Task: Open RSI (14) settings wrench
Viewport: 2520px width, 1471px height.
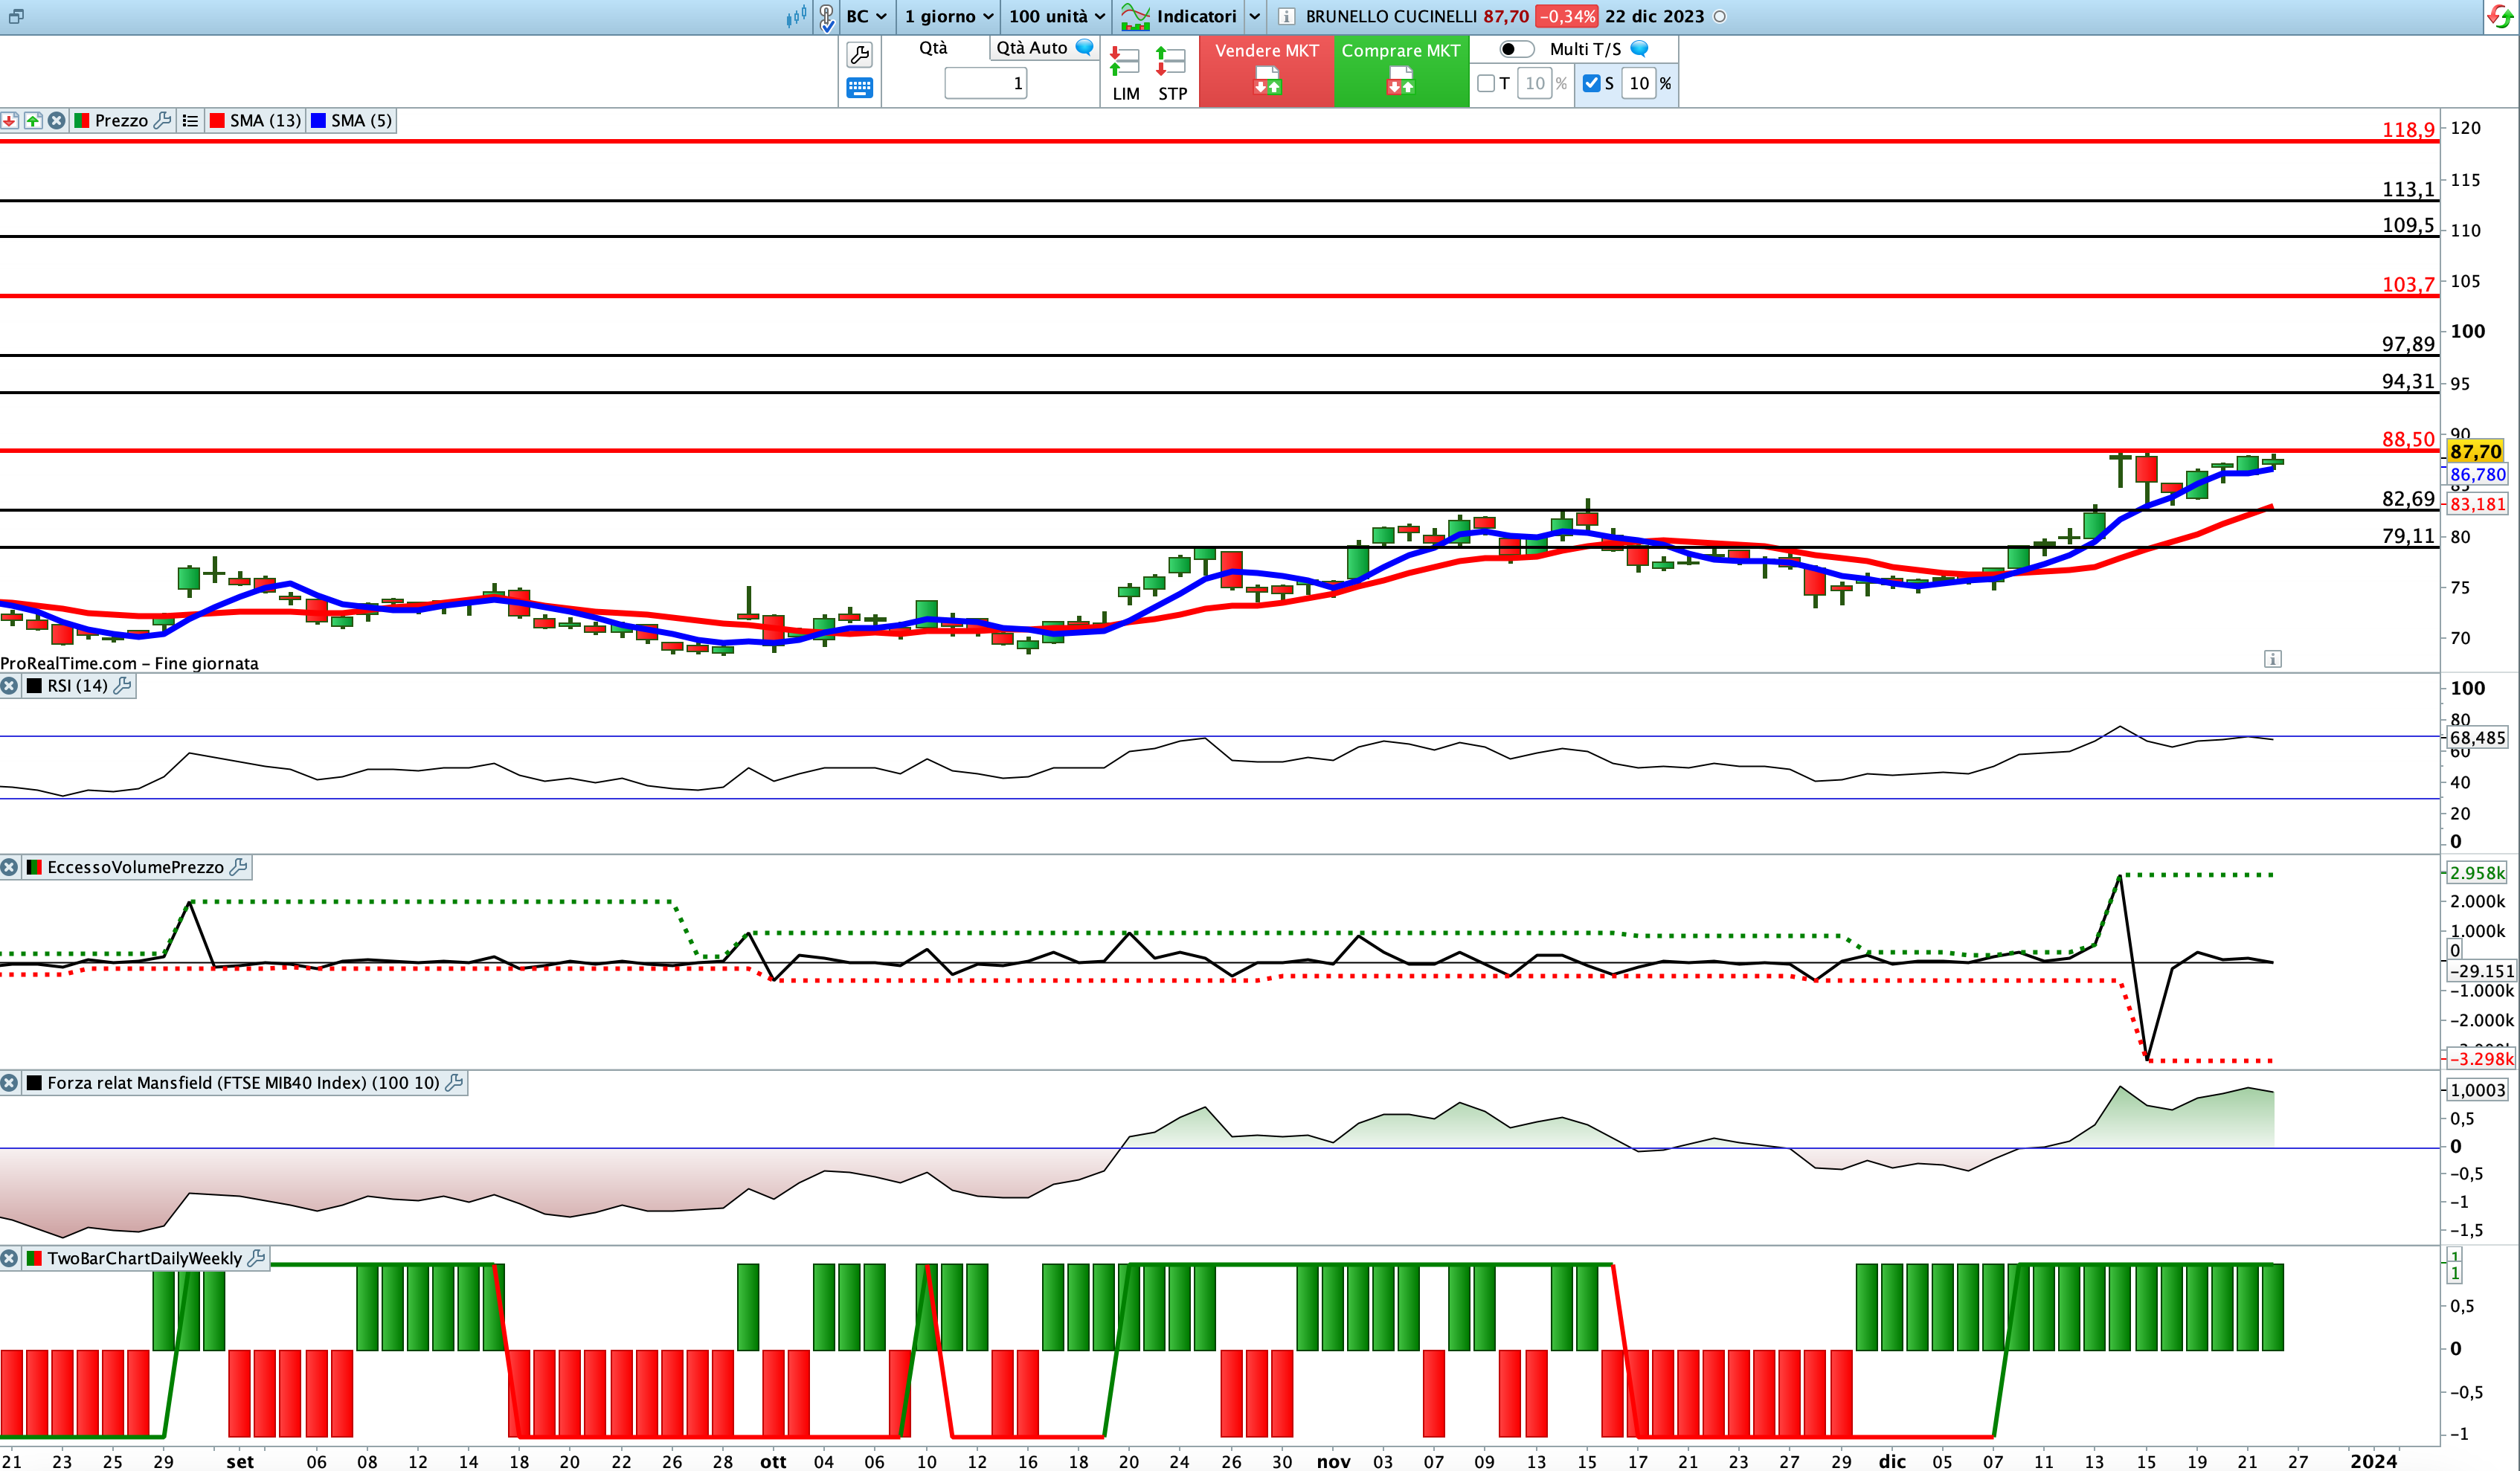Action: [x=122, y=685]
